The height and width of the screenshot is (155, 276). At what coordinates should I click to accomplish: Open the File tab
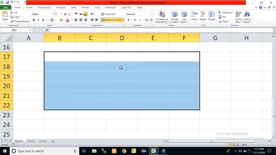click(6, 7)
